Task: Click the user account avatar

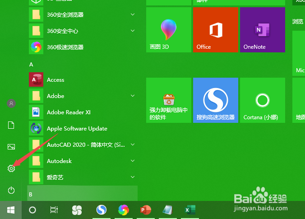Action: (11, 103)
